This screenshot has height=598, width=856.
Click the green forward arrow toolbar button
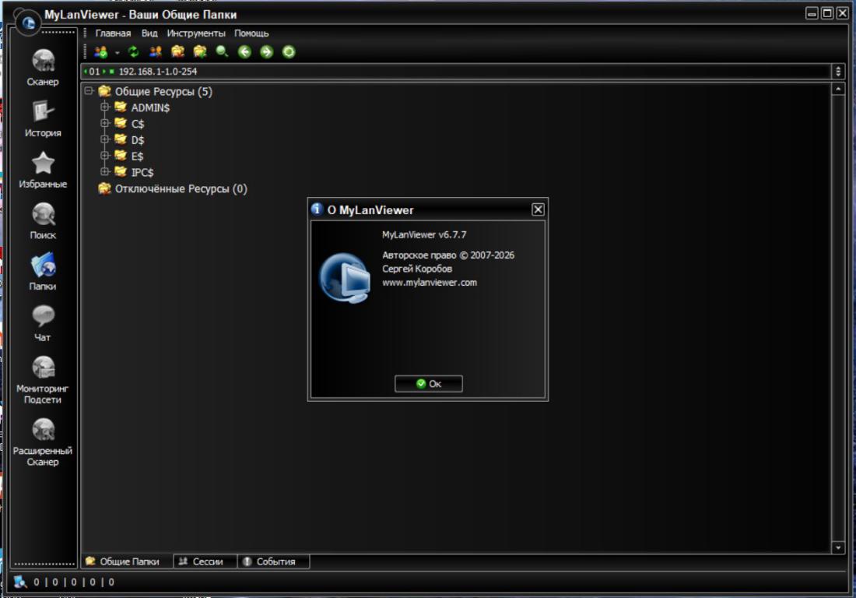266,52
